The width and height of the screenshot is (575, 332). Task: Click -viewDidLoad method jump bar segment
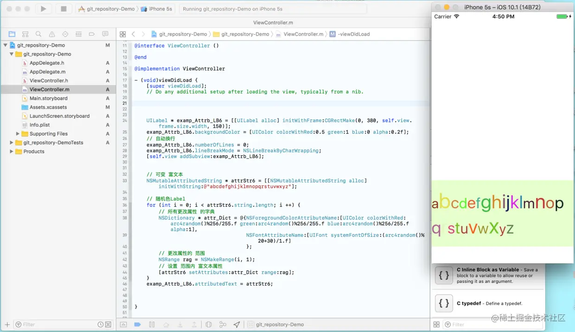tap(350, 34)
